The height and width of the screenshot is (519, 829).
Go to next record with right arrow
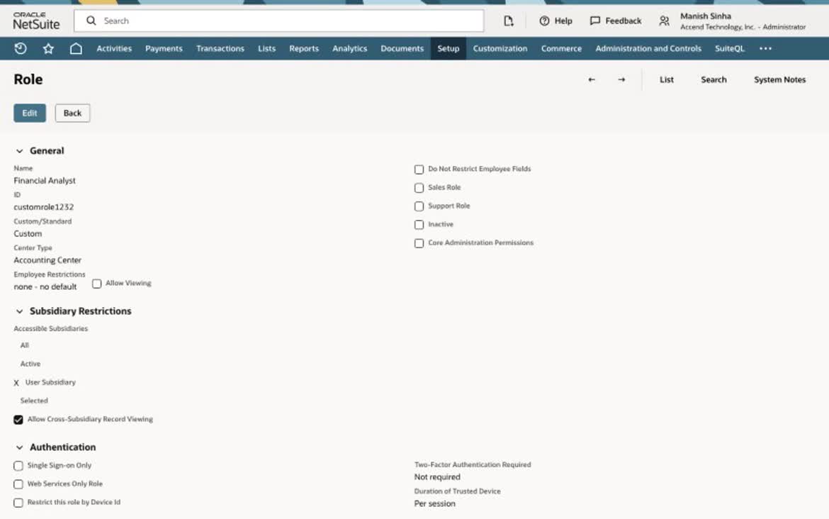point(622,79)
